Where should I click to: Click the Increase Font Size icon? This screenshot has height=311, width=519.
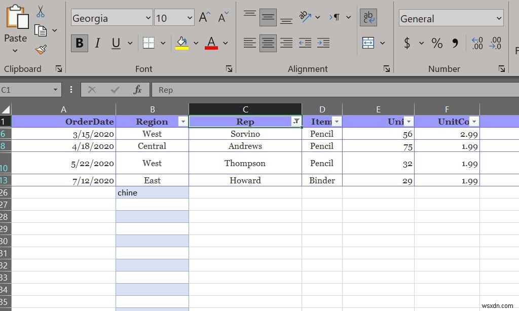pos(203,16)
